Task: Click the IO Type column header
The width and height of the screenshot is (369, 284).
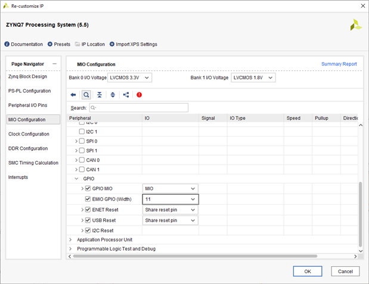Action: pos(255,118)
